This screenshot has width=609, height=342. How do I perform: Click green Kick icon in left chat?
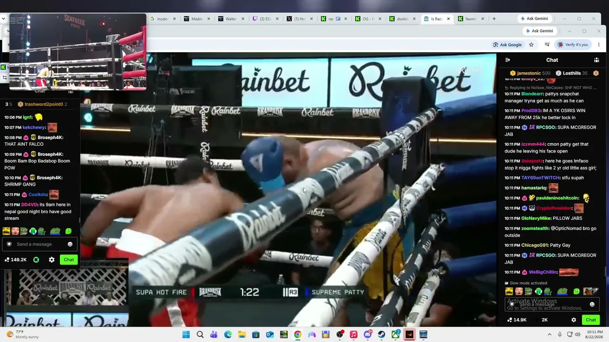click(36, 260)
